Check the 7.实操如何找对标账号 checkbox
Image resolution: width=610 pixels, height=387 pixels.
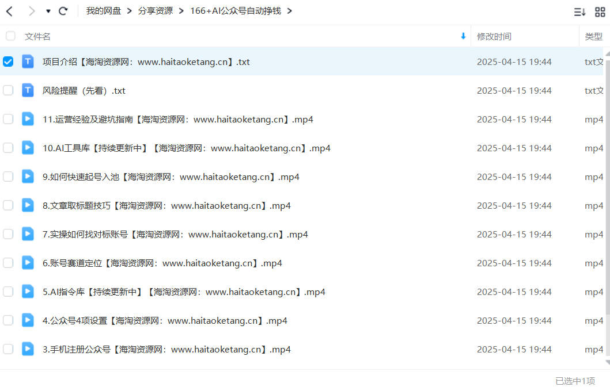(x=8, y=234)
